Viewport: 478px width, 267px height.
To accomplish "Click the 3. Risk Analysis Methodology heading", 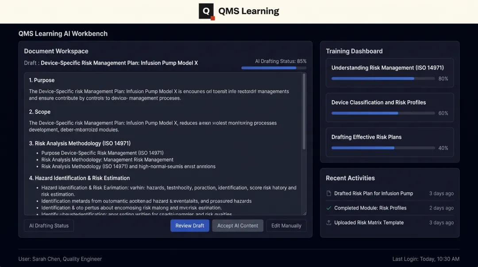I will (80, 143).
